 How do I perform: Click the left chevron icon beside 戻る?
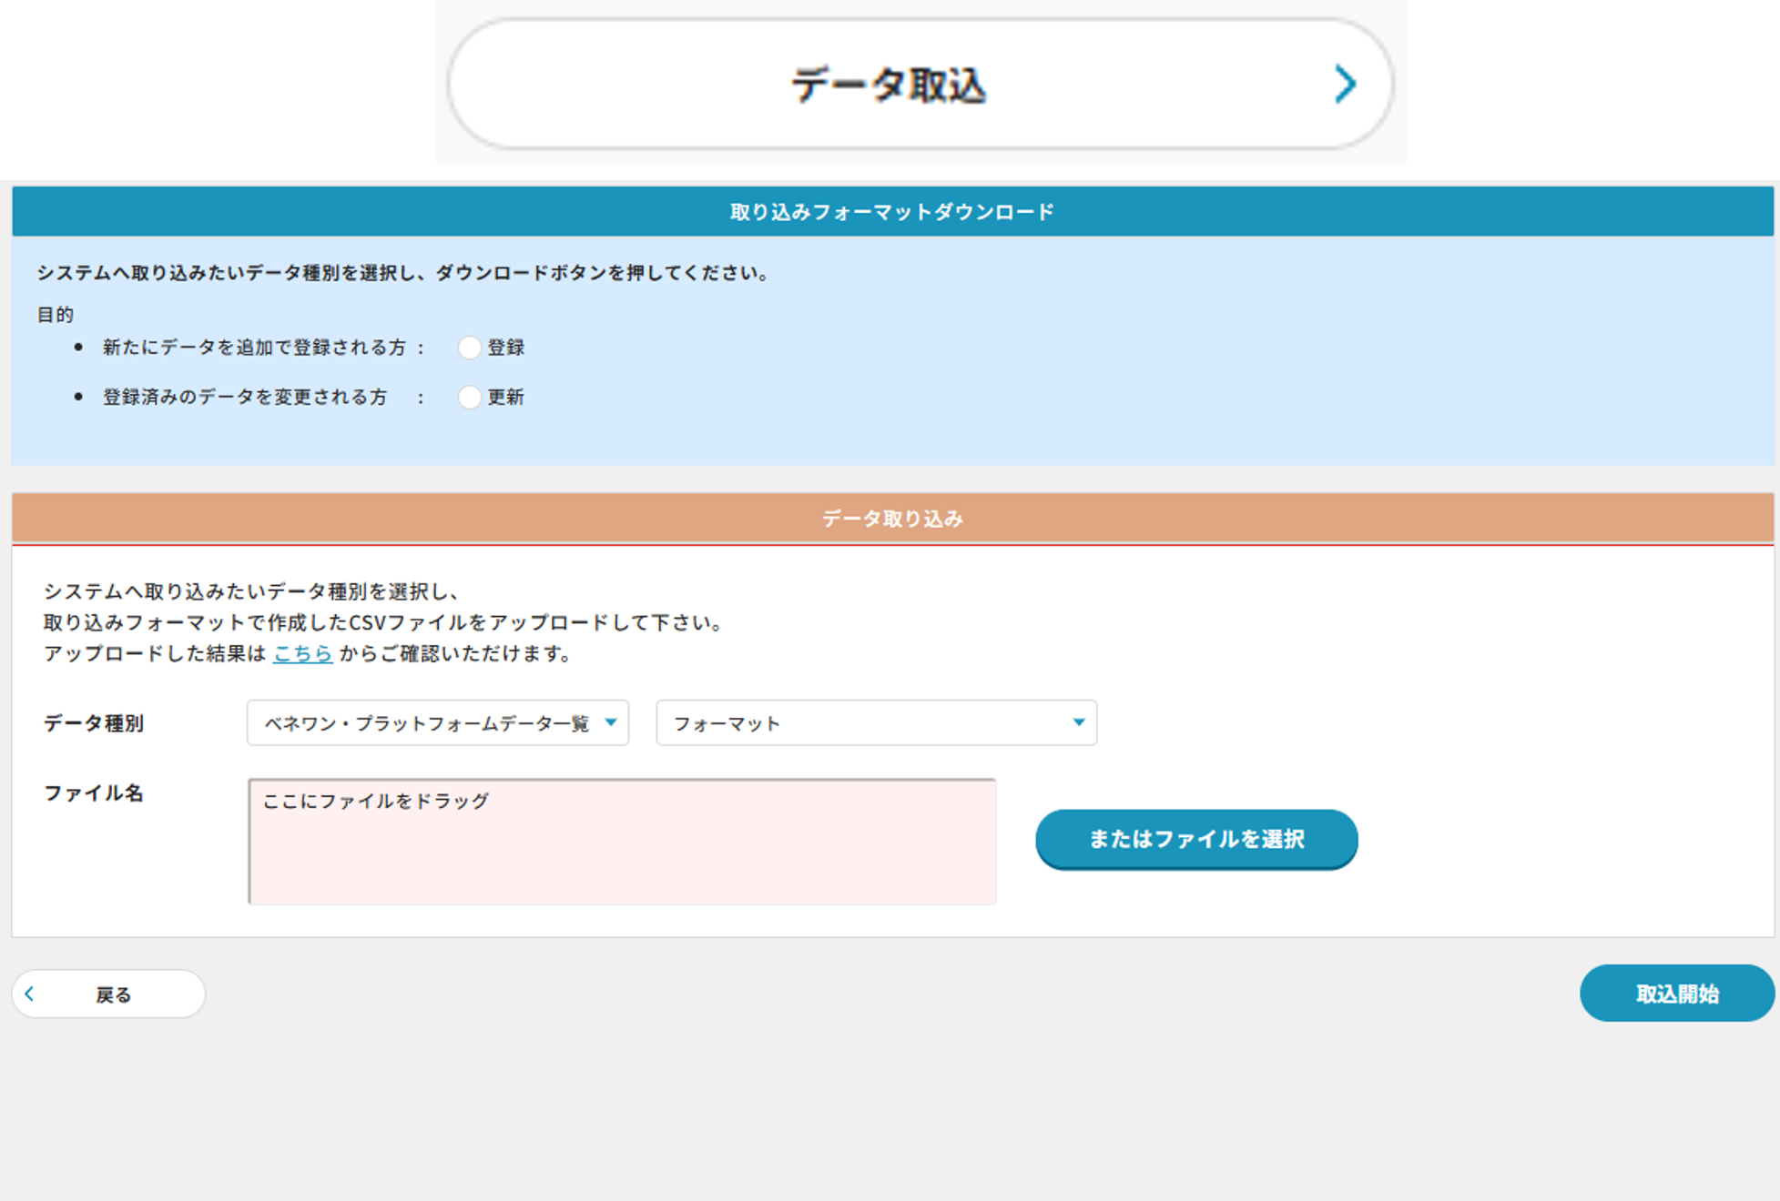(x=30, y=994)
